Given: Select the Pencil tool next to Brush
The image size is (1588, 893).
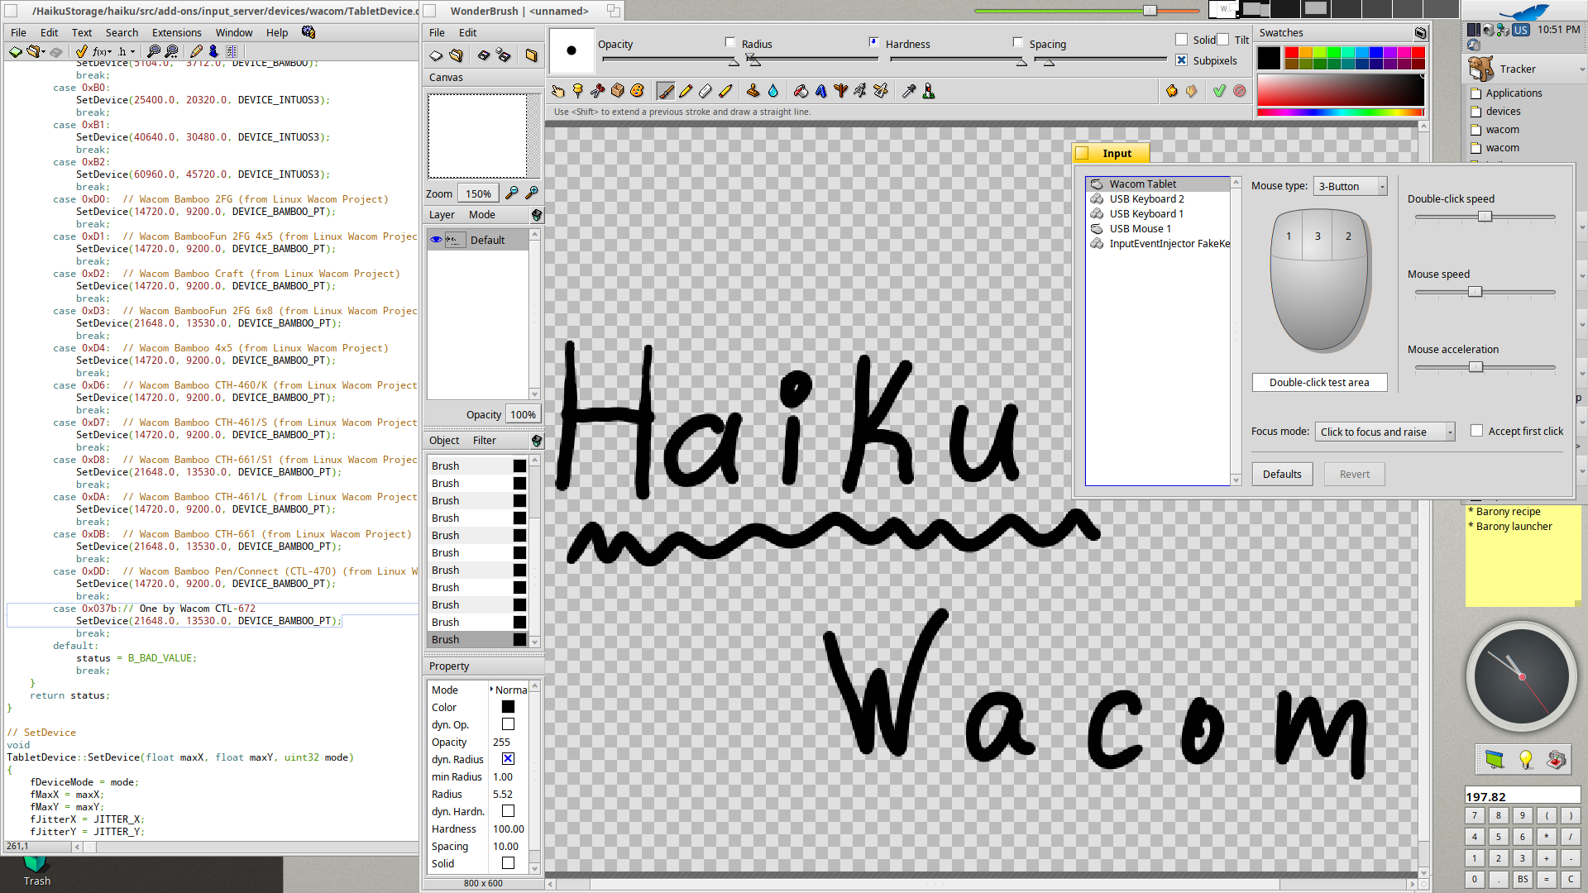Looking at the screenshot, I should 685,91.
